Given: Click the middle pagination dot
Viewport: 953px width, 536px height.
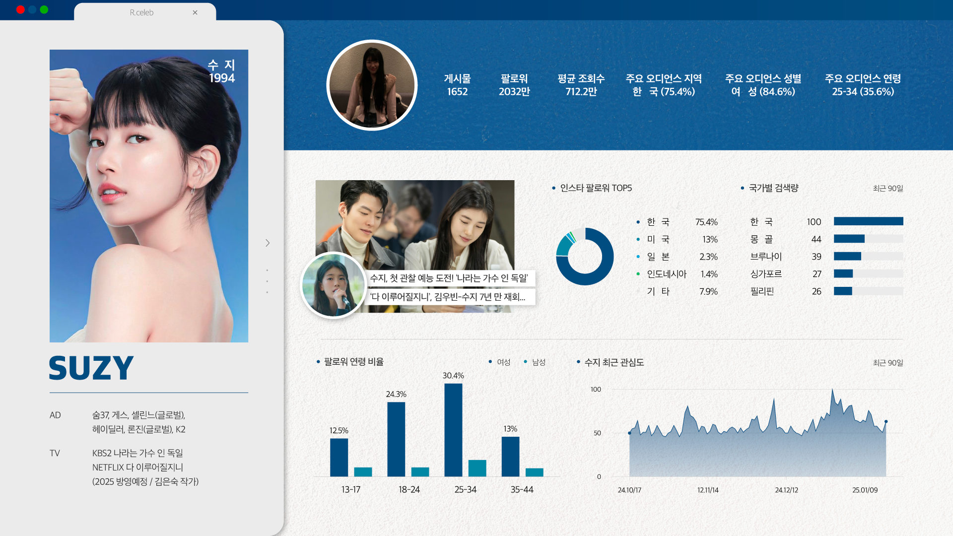Looking at the screenshot, I should coord(267,281).
